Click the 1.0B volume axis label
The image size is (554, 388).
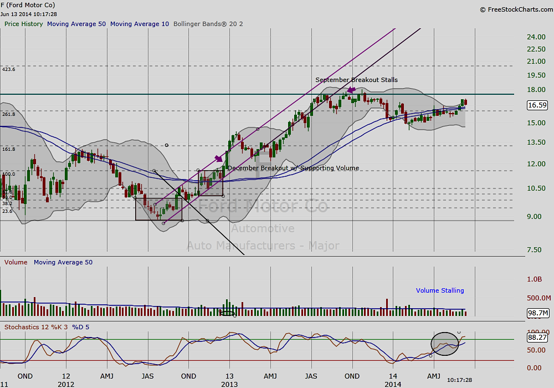point(534,279)
